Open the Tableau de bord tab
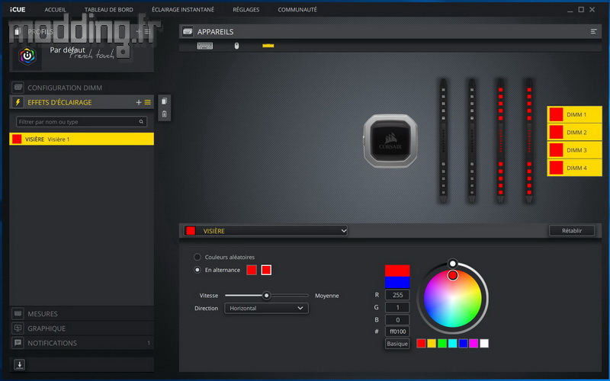 (x=109, y=10)
